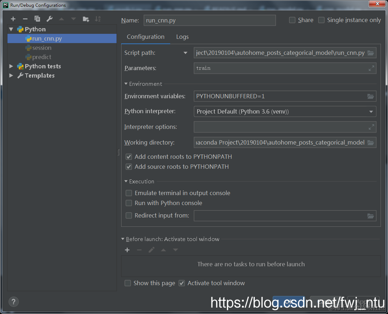This screenshot has width=388, height=314.
Task: Close the Run/Debug Configurations dialog
Action: (377, 4)
